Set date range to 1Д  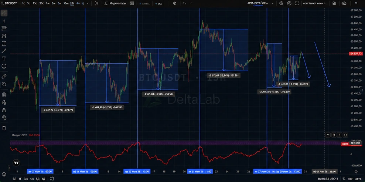pyautogui.click(x=43, y=179)
